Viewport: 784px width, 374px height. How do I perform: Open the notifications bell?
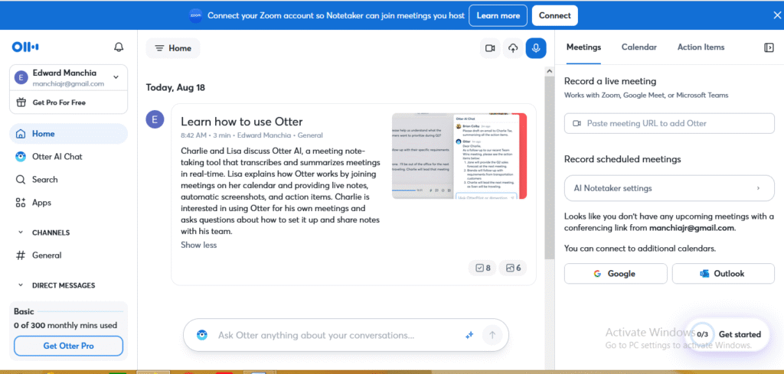(x=119, y=47)
